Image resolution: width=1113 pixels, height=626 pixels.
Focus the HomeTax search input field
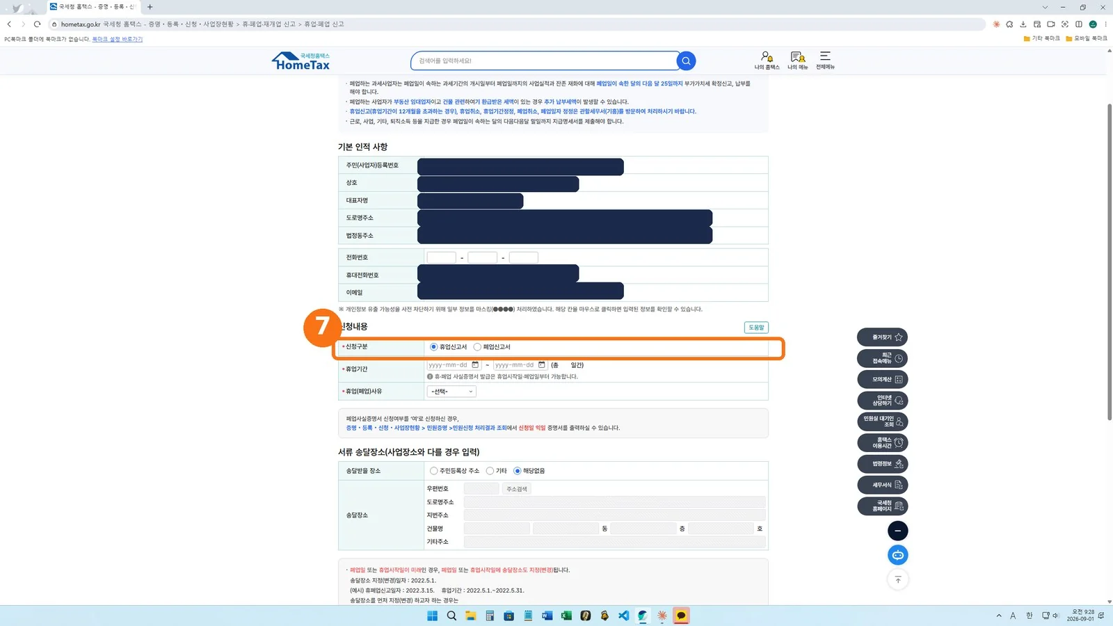coord(544,61)
